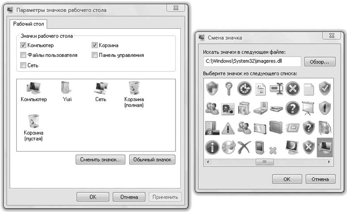Click the imageres.dll file path field
Screen dimensions: 347x212
pos(252,62)
